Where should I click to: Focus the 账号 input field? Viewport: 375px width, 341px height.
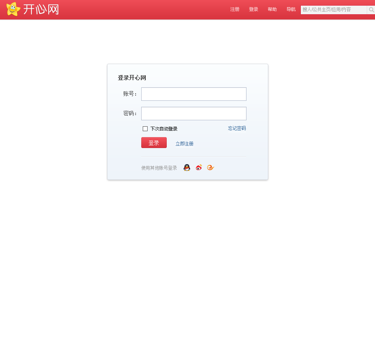point(194,94)
